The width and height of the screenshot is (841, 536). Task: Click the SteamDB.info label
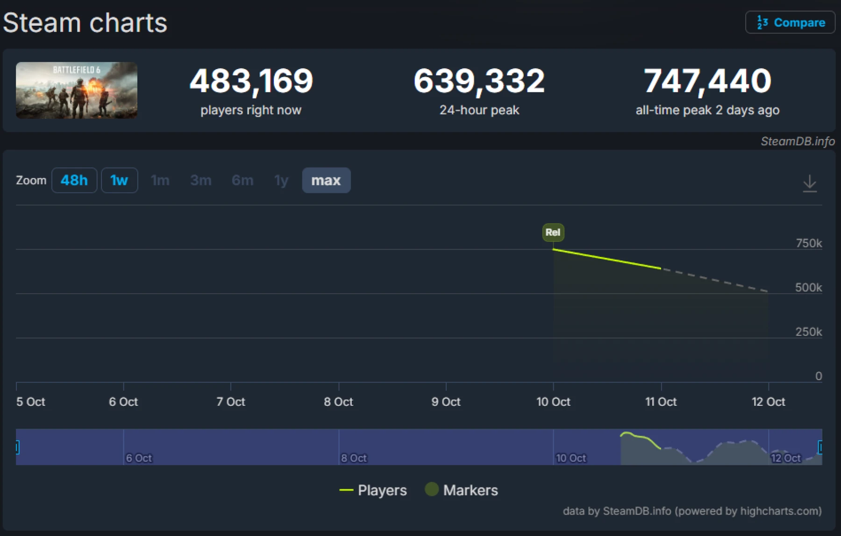[x=797, y=141]
